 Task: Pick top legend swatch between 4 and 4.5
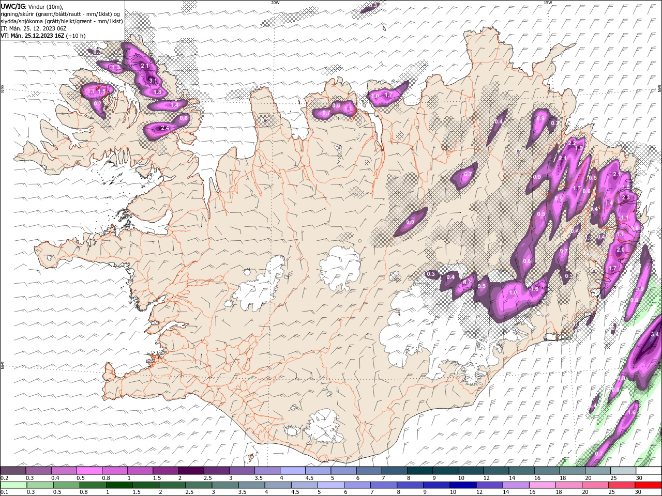coord(293,471)
